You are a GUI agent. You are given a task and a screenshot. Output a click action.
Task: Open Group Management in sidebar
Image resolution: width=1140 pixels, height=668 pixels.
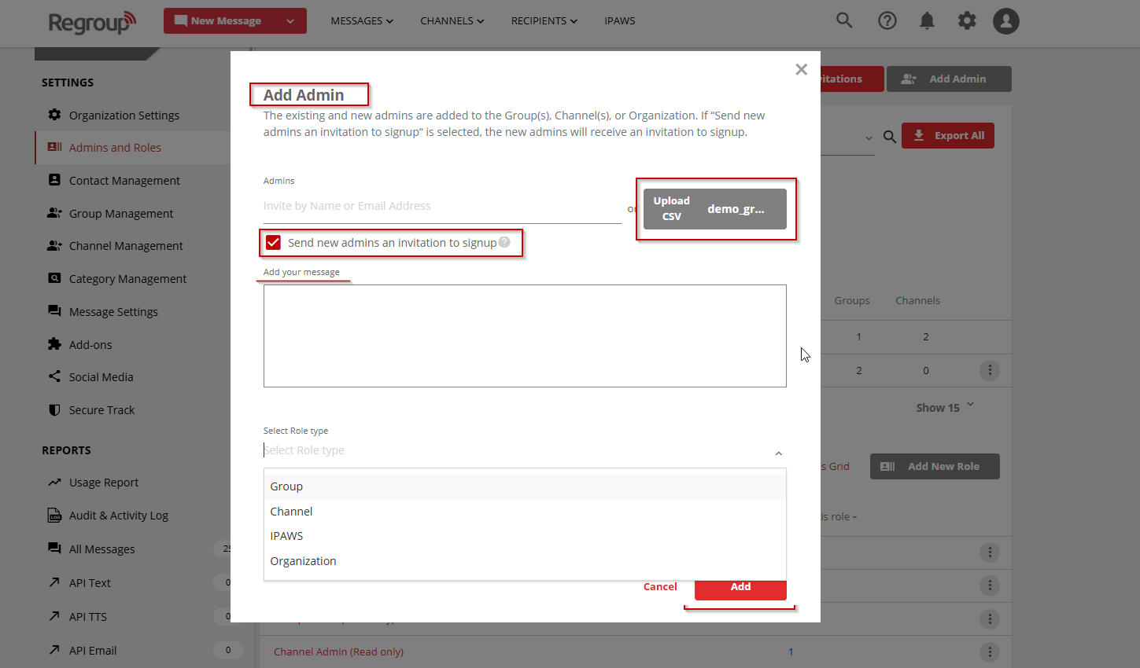click(121, 214)
